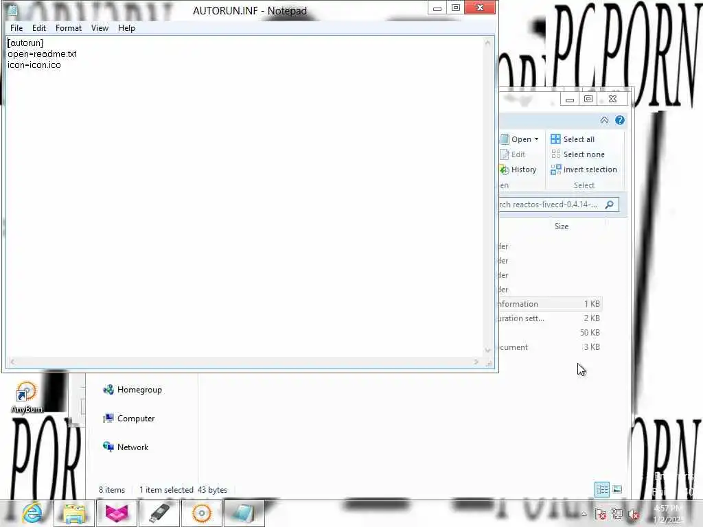Switch Explorer to details view

(601, 489)
